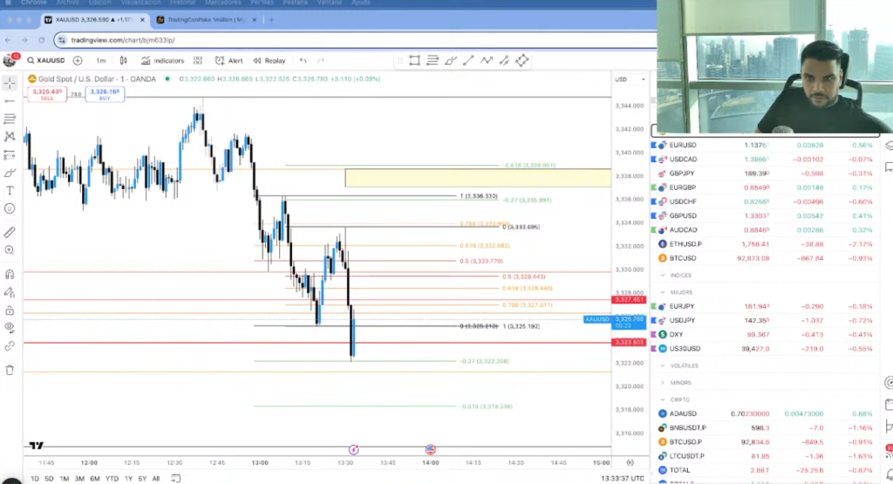The width and height of the screenshot is (893, 484).
Task: Select the yellow rectangle drawing on chart
Action: tap(478, 178)
